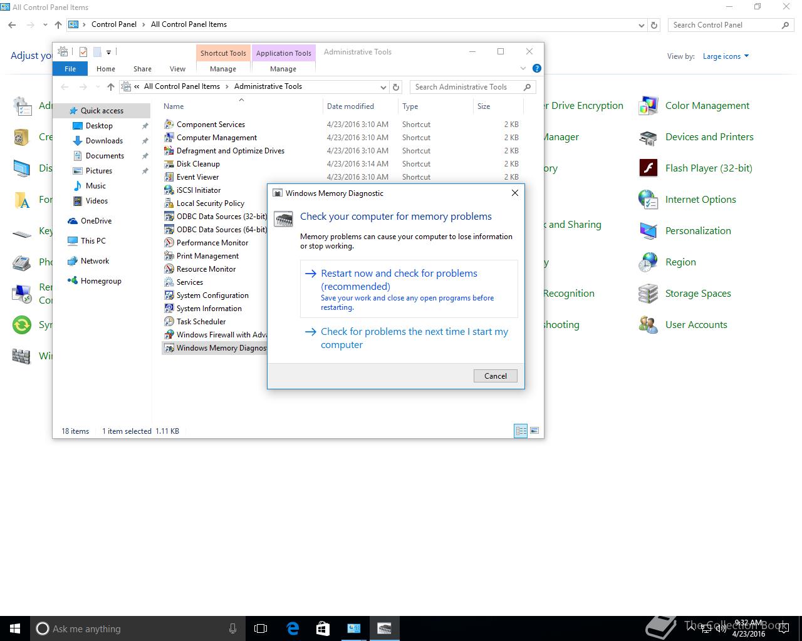The image size is (802, 641).
Task: Launch Microsoft Edge from the taskbar
Action: pyautogui.click(x=293, y=628)
